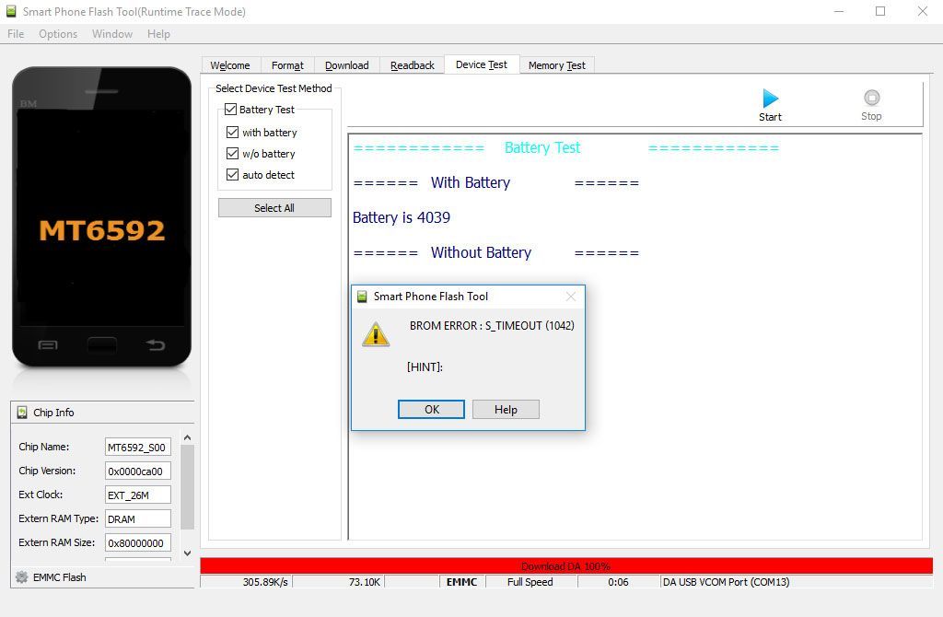Viewport: 943px width, 617px height.
Task: Uncheck the with battery option
Action: [x=232, y=132]
